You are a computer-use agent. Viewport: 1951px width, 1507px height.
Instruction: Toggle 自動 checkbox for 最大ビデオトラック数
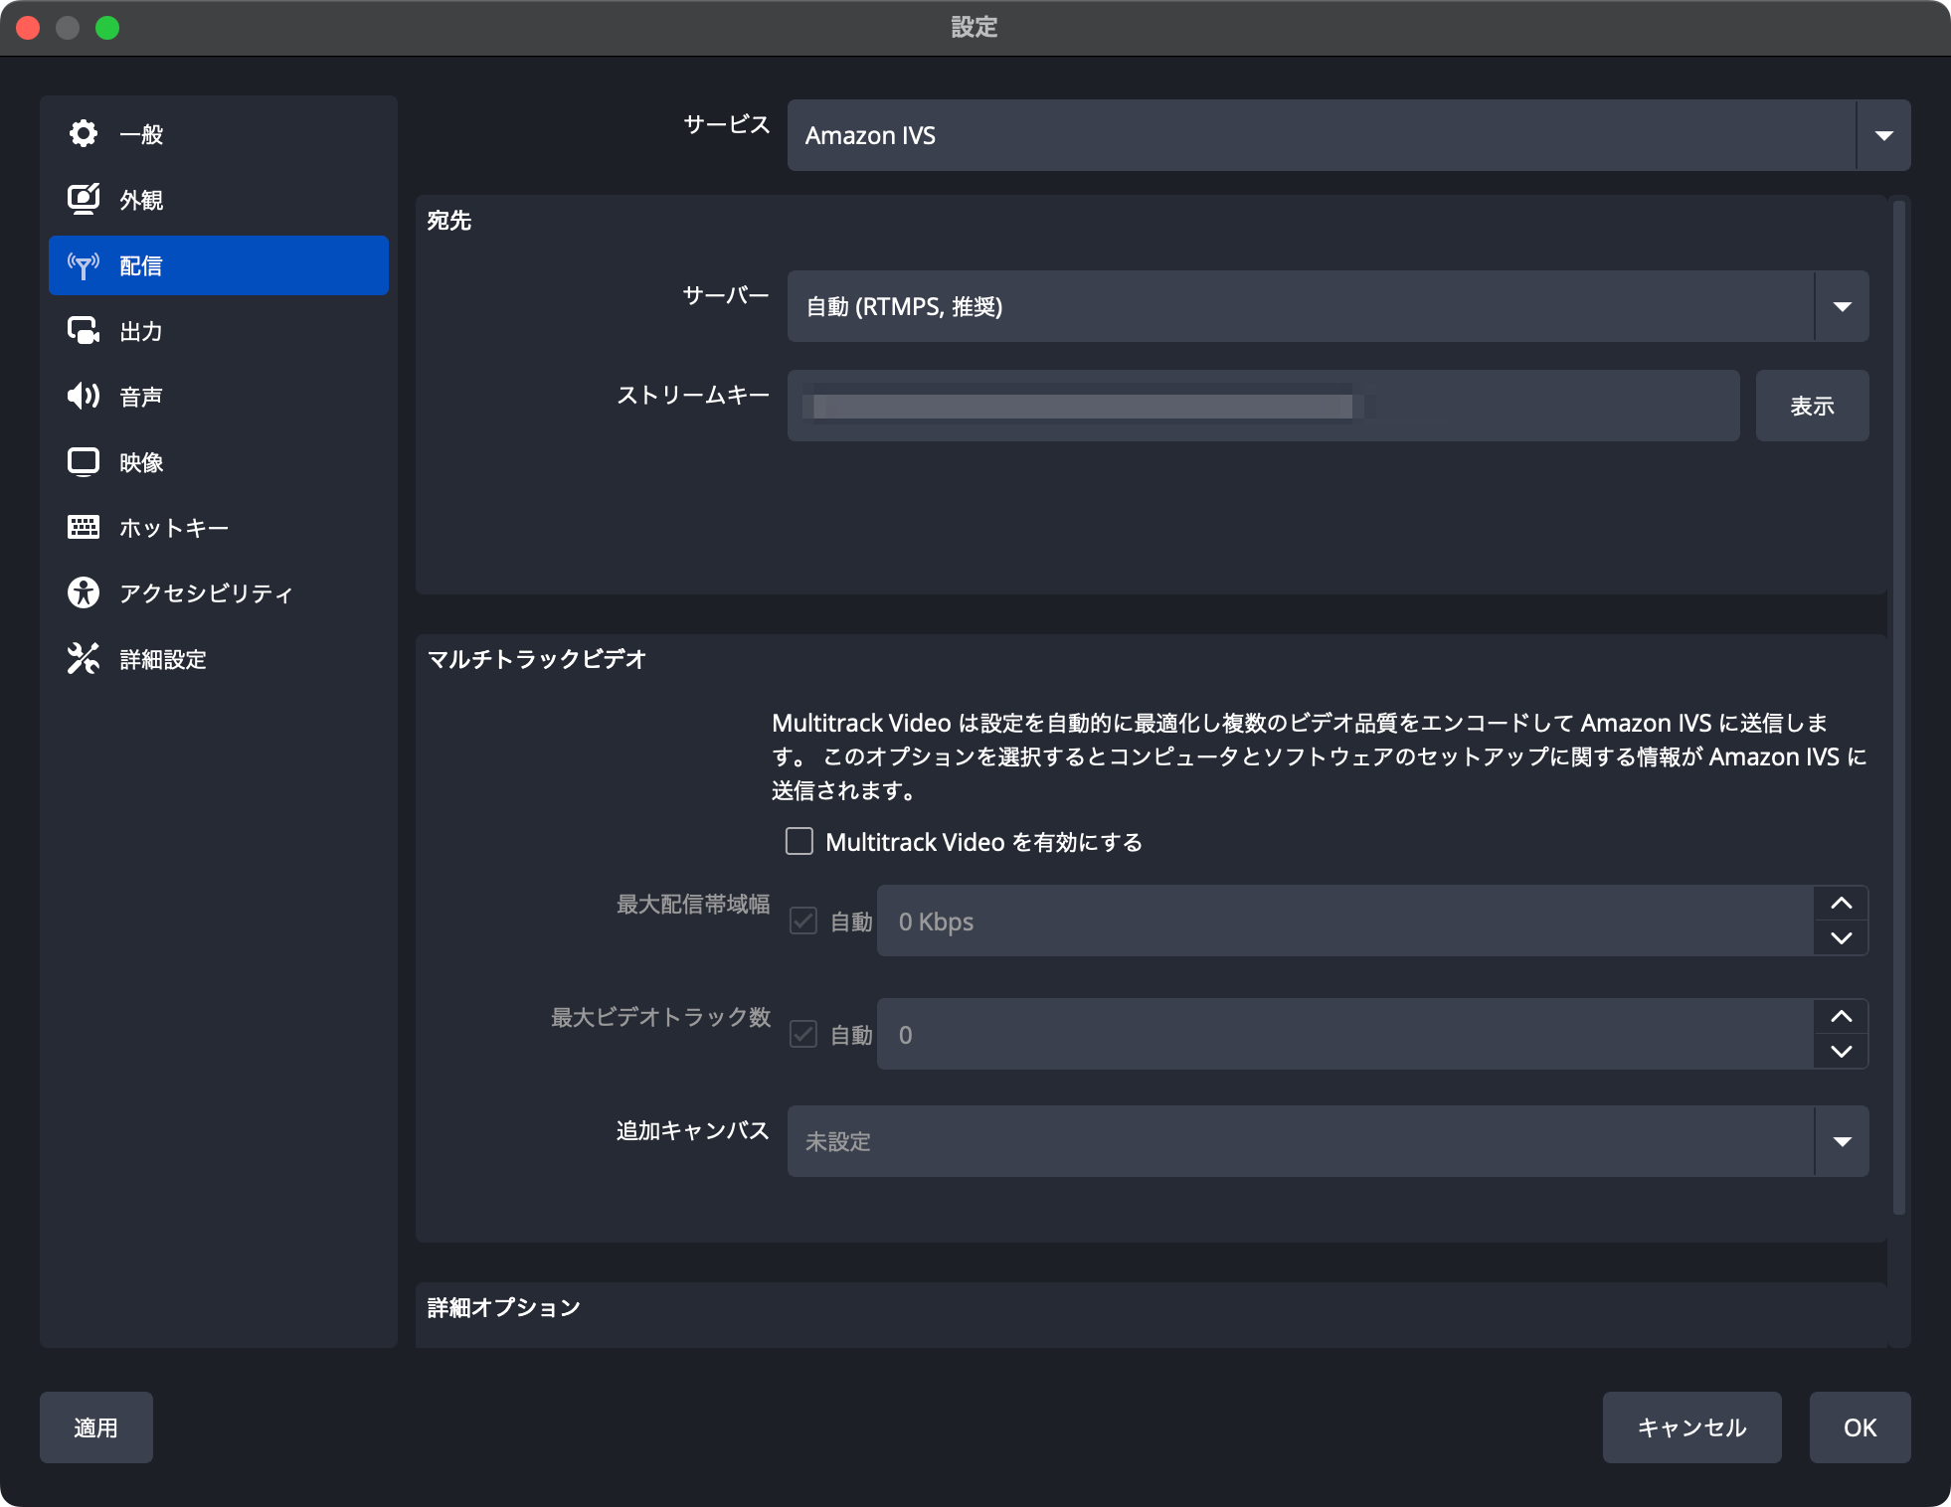pyautogui.click(x=803, y=1034)
